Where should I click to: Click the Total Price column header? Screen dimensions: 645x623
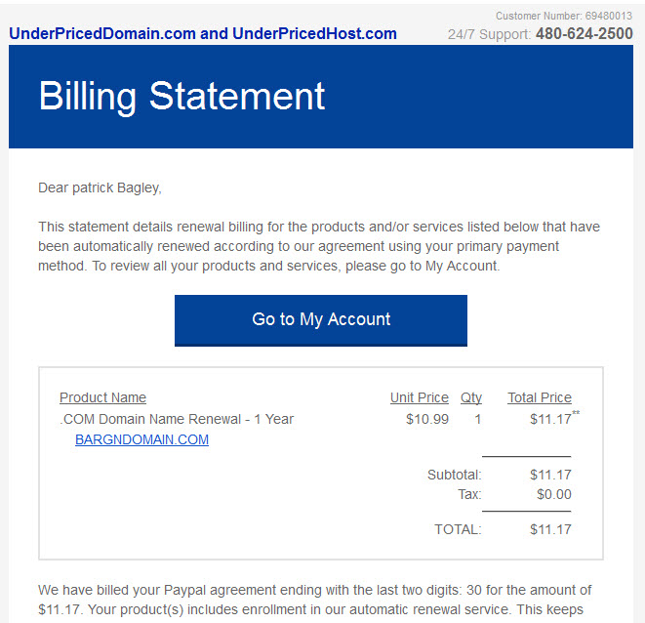tap(540, 397)
